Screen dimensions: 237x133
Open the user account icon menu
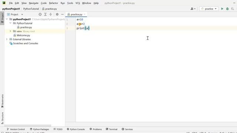pyautogui.click(x=193, y=9)
